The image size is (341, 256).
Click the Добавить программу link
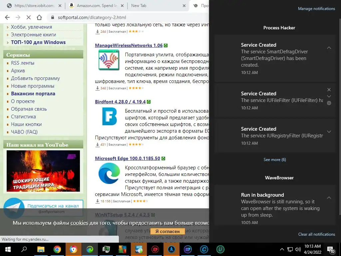[x=35, y=78]
